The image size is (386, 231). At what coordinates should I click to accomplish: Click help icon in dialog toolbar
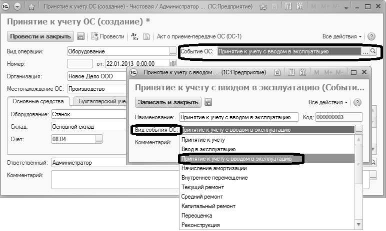[x=357, y=102]
